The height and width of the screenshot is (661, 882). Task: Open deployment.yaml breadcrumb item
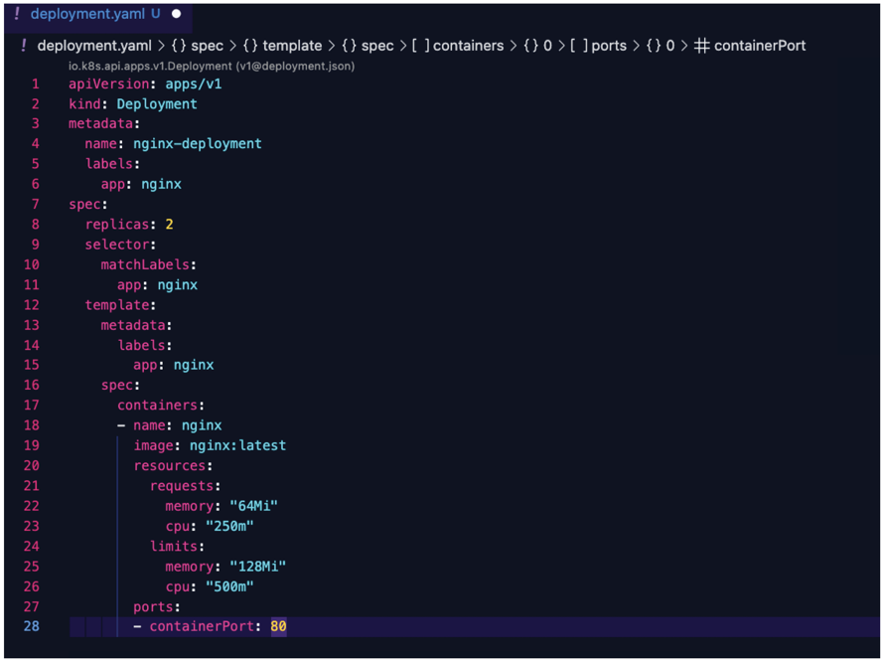(x=94, y=46)
